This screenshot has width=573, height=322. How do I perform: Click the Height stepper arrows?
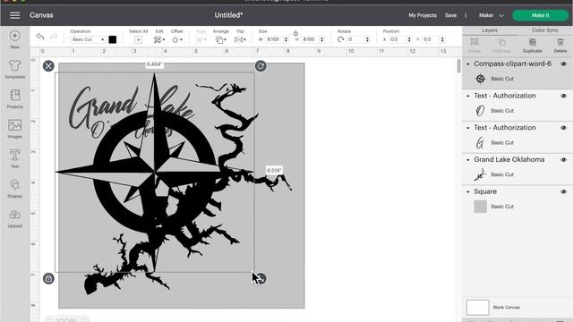[x=321, y=39]
